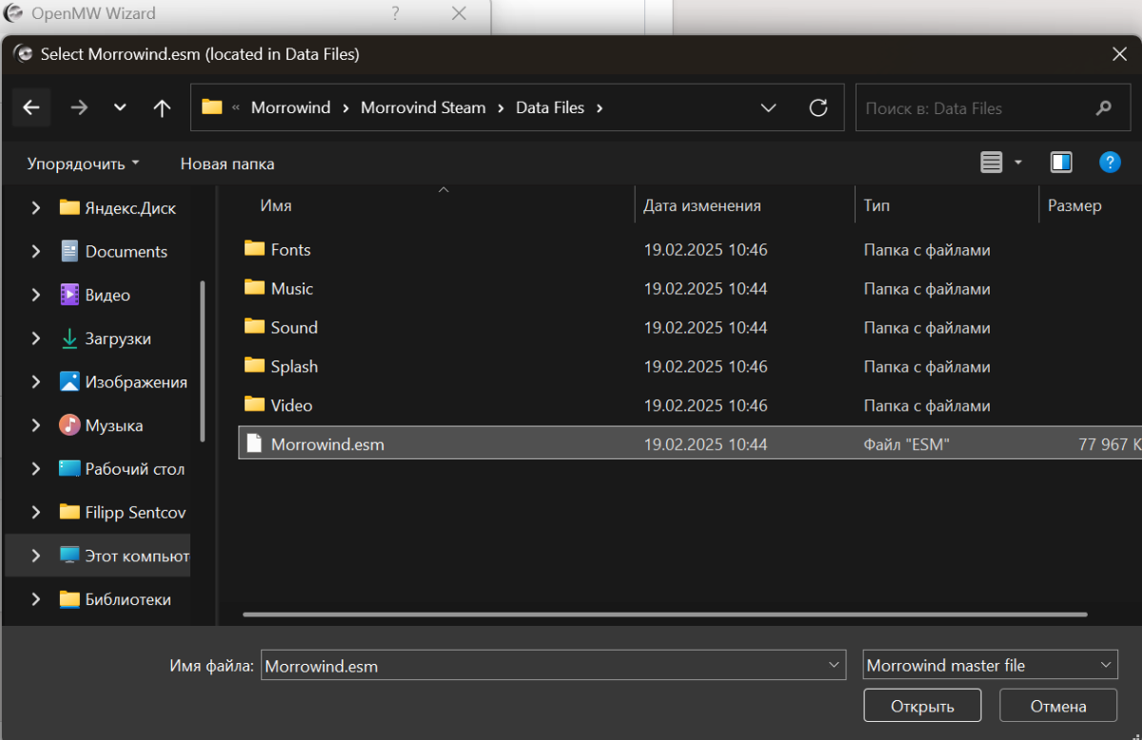Cancel the dialog with Отмена
Screen dimensions: 1142x740
1057,706
